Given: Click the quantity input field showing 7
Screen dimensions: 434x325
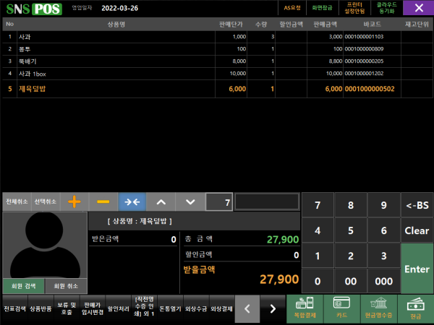Looking at the screenshot, I should click(x=219, y=203).
